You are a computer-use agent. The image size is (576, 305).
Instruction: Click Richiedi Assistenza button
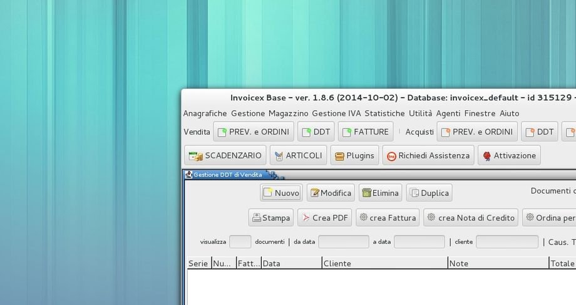(x=428, y=155)
